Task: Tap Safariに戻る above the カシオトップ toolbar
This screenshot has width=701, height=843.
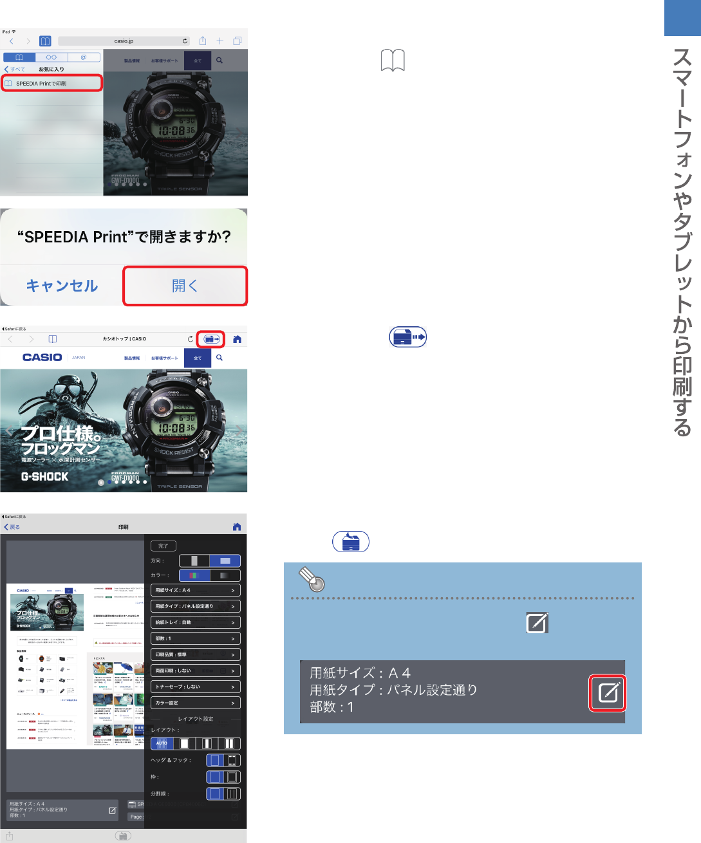Action: (x=14, y=329)
